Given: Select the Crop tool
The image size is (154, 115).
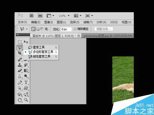Looking at the screenshot, I should coord(20,53).
